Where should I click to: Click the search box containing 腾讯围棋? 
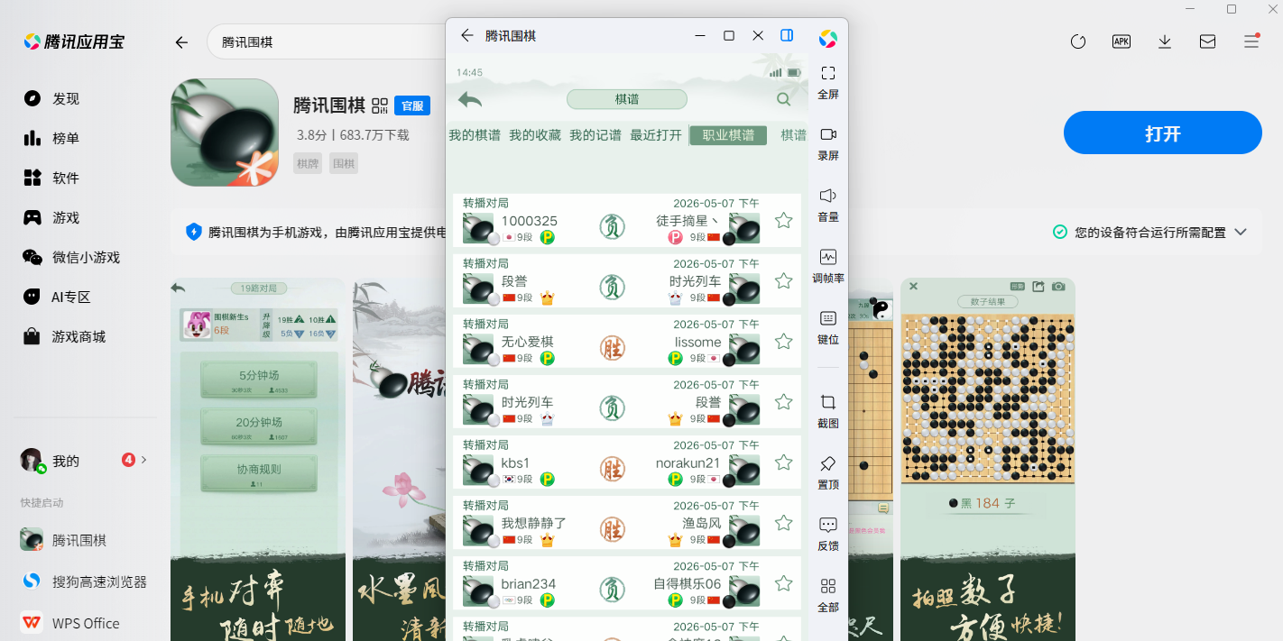click(327, 42)
